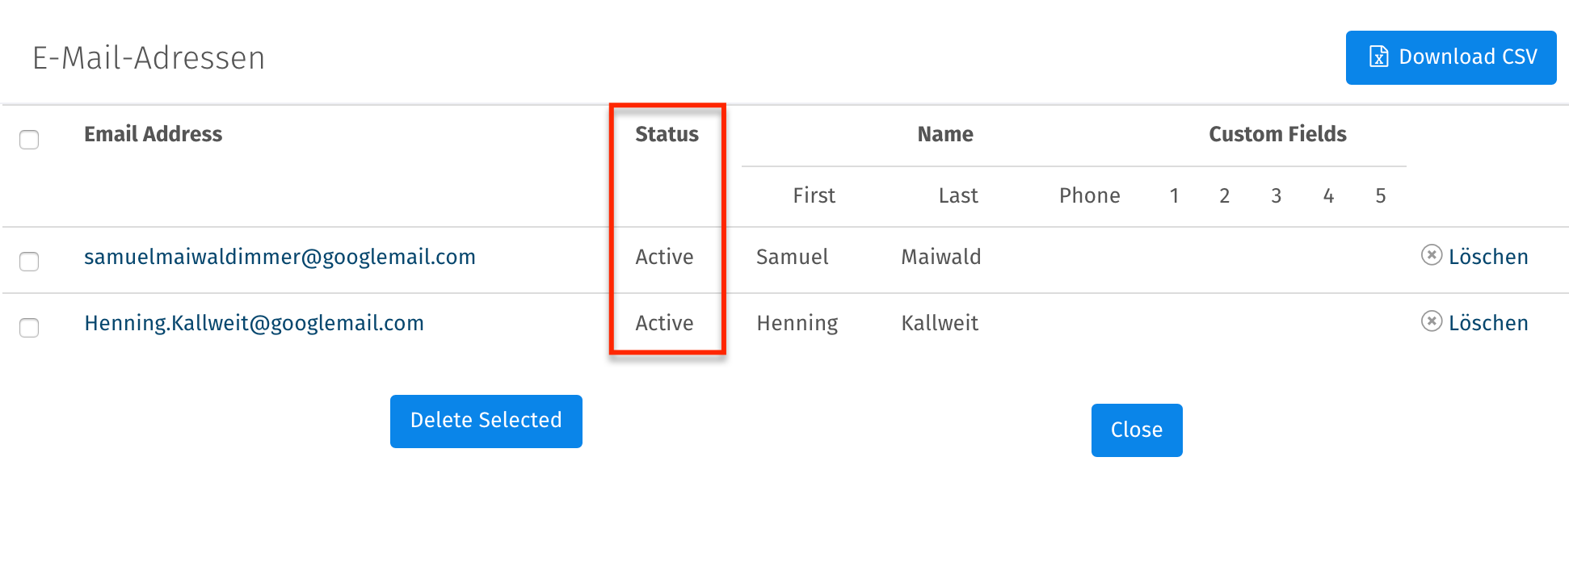
Task: Click the Delete Selected button
Action: pos(486,421)
